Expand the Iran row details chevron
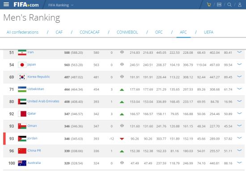Image resolution: width=246 pixels, height=171 pixels. [x=239, y=52]
